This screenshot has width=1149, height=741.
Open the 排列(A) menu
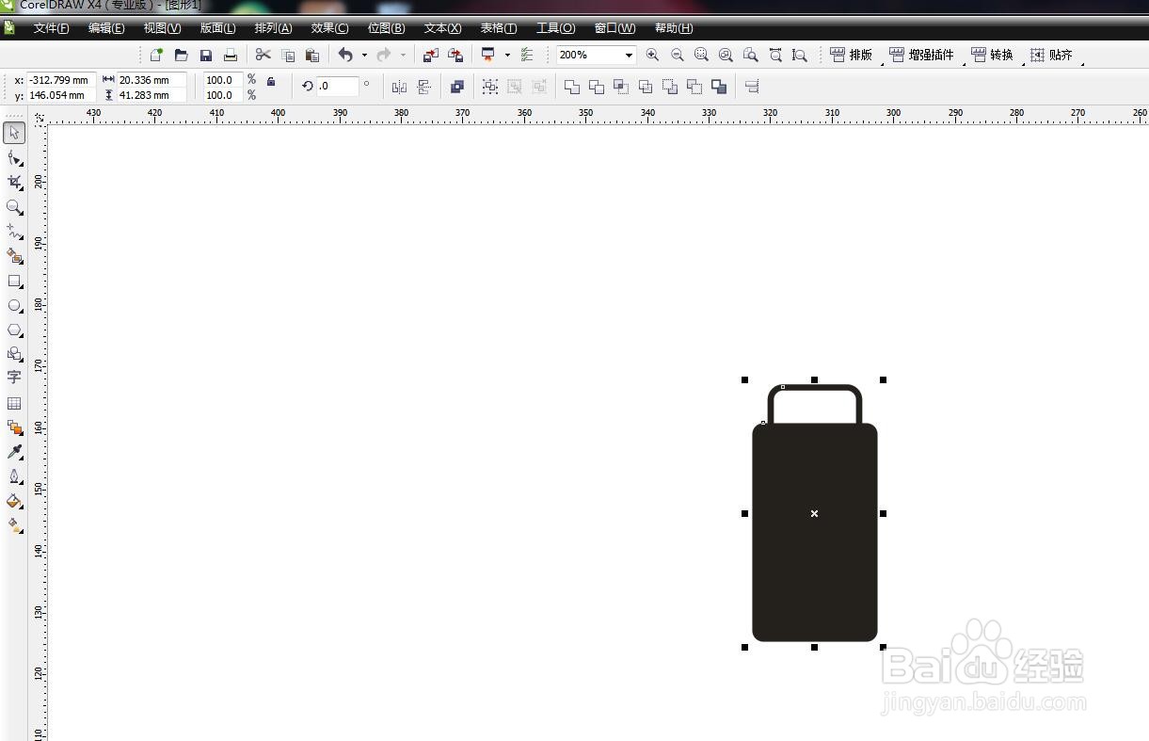273,28
